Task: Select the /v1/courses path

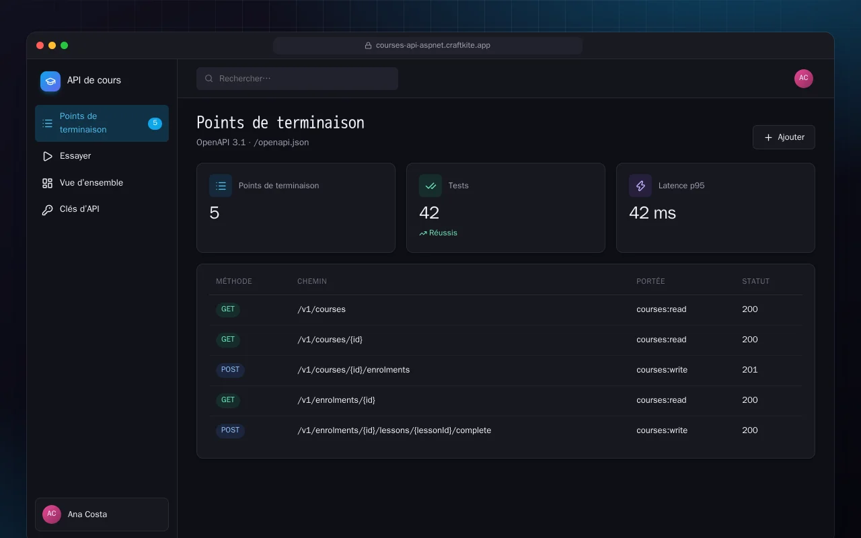Action: click(322, 309)
